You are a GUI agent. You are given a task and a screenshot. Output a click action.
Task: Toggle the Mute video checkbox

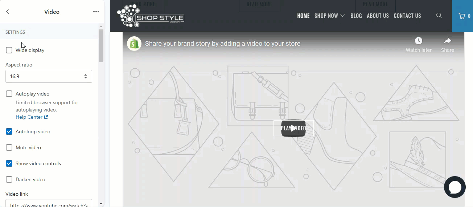(9, 147)
